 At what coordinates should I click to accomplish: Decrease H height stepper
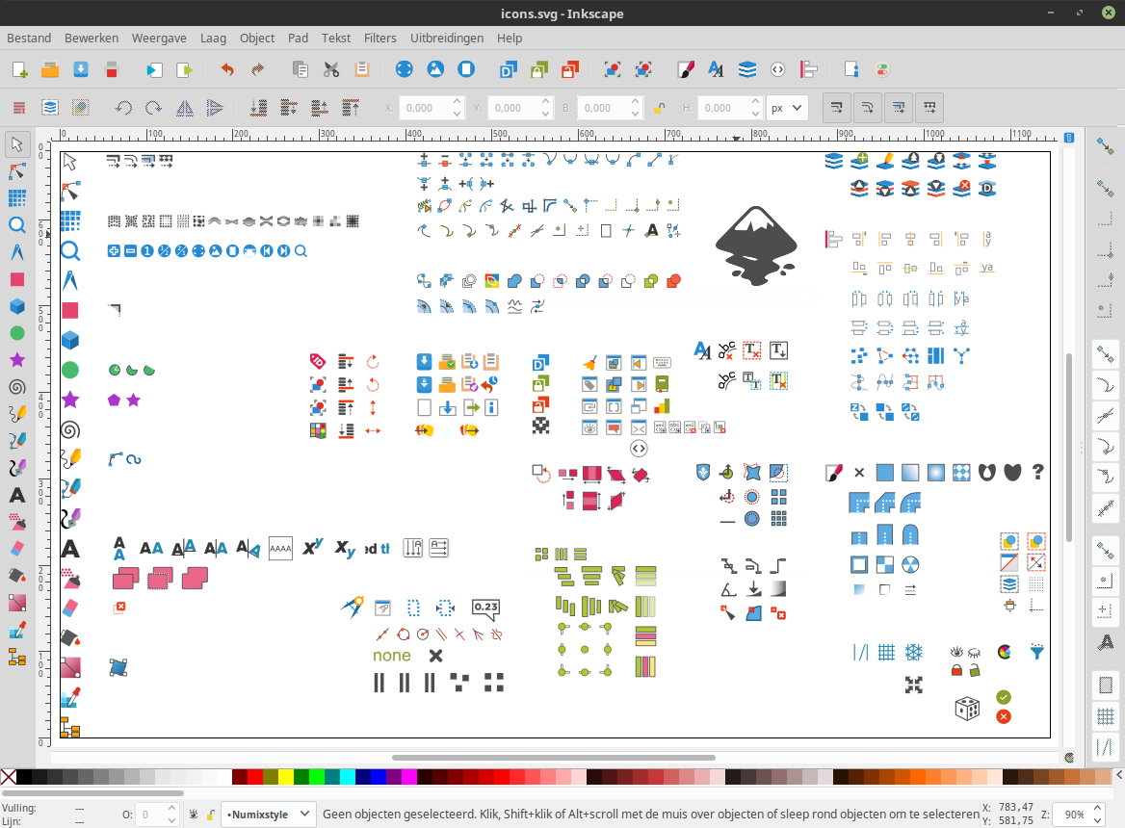[x=755, y=114]
